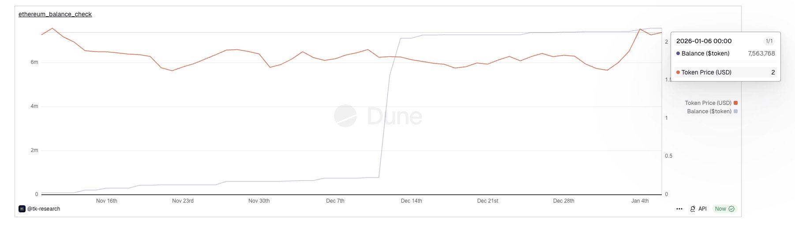The image size is (795, 226).
Task: Click the Nov 16th x-axis date label
Action: pos(107,201)
